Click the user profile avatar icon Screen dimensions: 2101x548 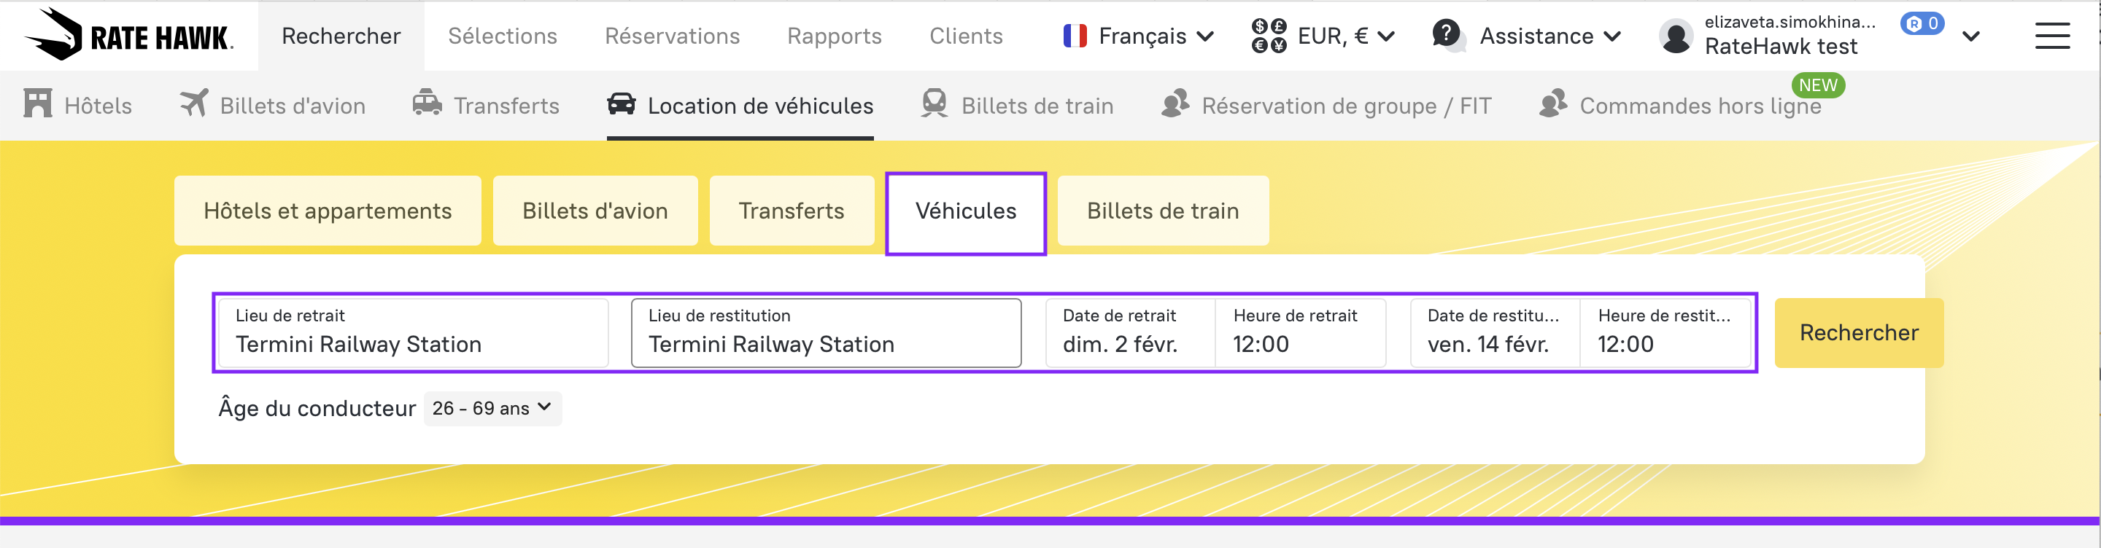coord(1676,36)
